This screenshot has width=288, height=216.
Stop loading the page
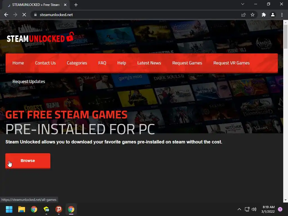[x=24, y=15]
